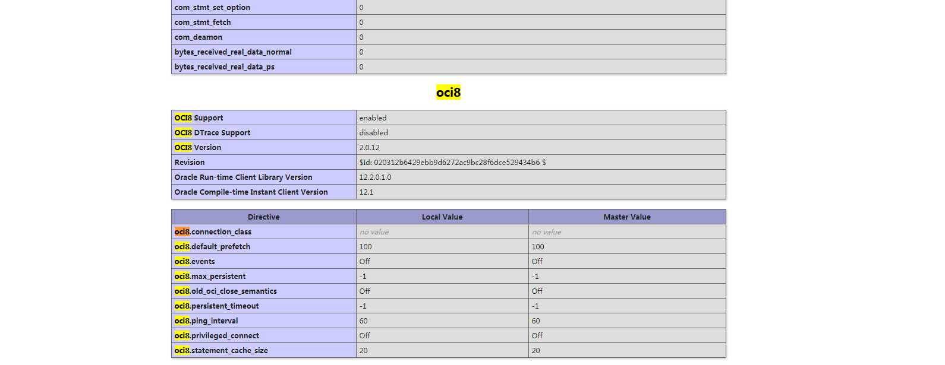This screenshot has height=365, width=945.
Task: Select master 'no value' of connection_class
Action: tap(546, 231)
